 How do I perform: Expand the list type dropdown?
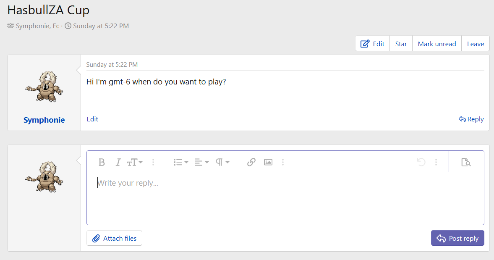(x=180, y=162)
